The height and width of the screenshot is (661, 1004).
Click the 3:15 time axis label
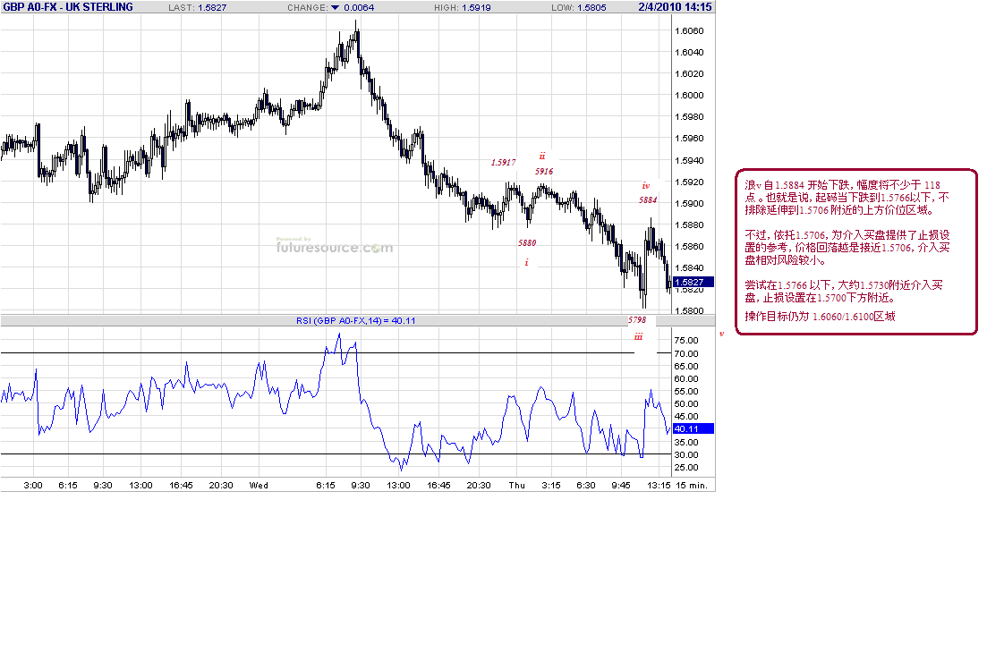point(551,485)
